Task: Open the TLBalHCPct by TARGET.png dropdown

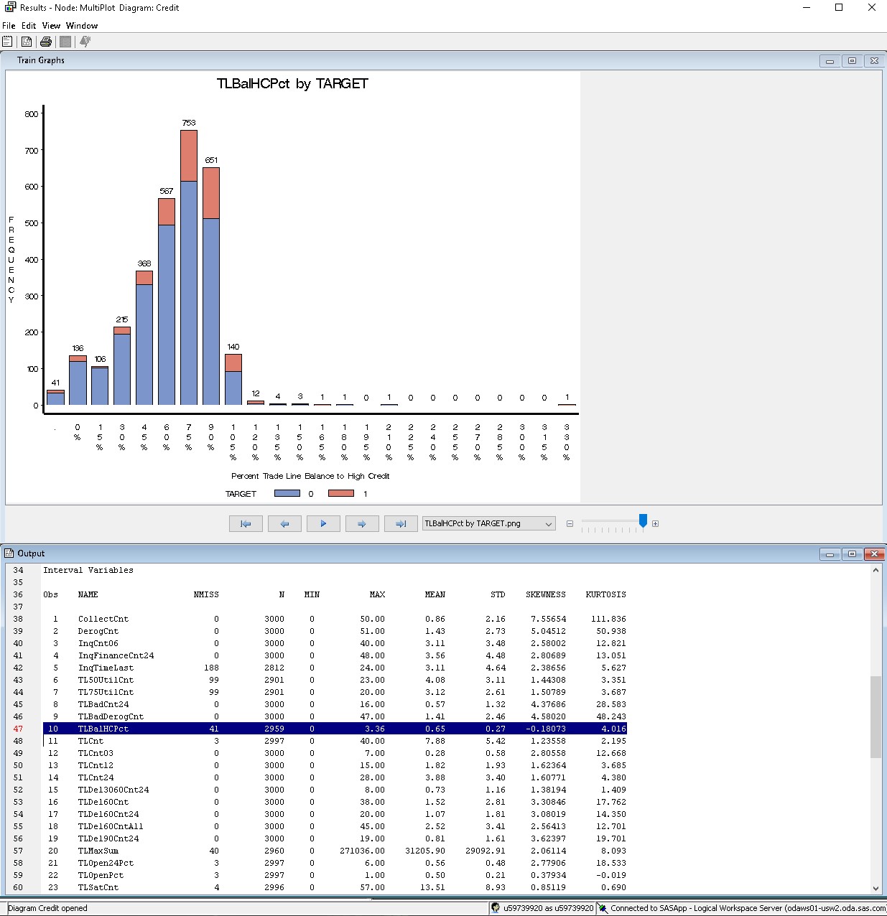Action: point(488,524)
